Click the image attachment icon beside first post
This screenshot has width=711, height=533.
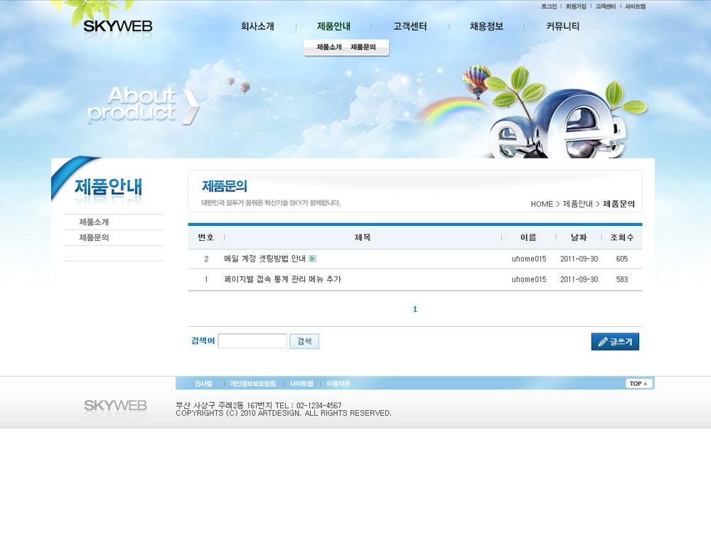(312, 259)
